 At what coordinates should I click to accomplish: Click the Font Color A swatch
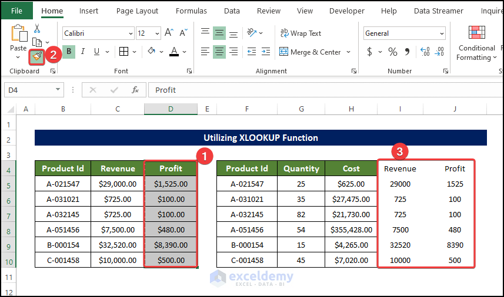coord(174,51)
